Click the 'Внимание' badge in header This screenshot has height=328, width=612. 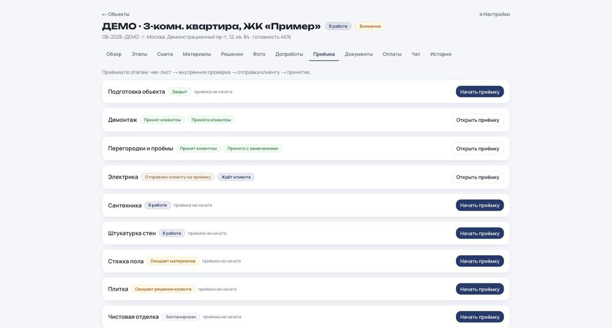click(370, 26)
